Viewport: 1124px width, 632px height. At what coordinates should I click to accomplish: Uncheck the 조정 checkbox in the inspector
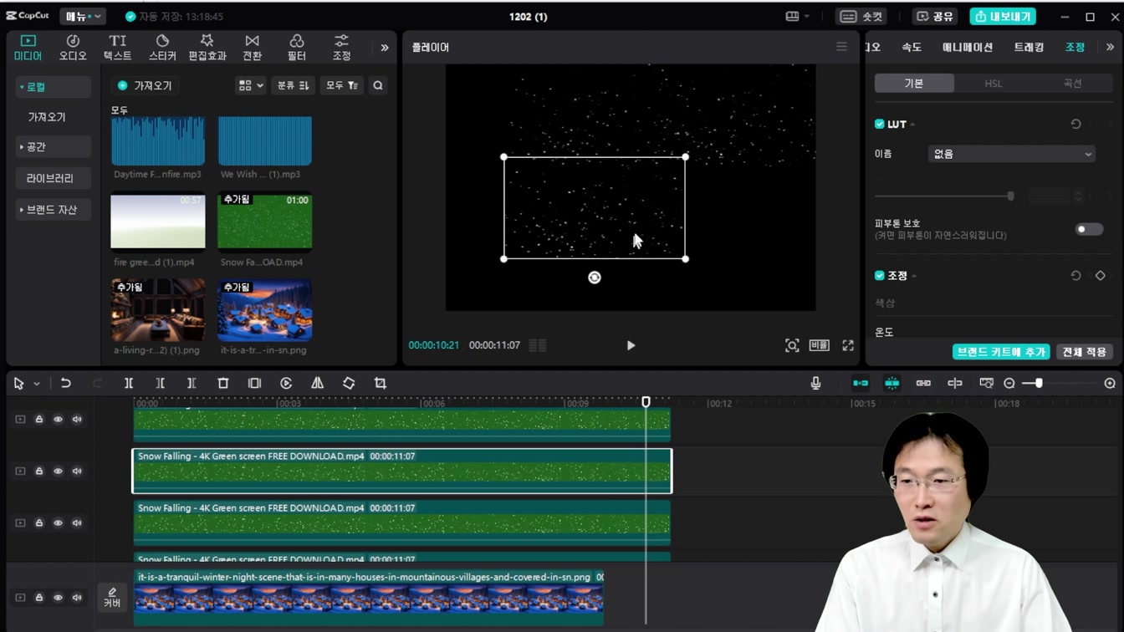click(879, 275)
